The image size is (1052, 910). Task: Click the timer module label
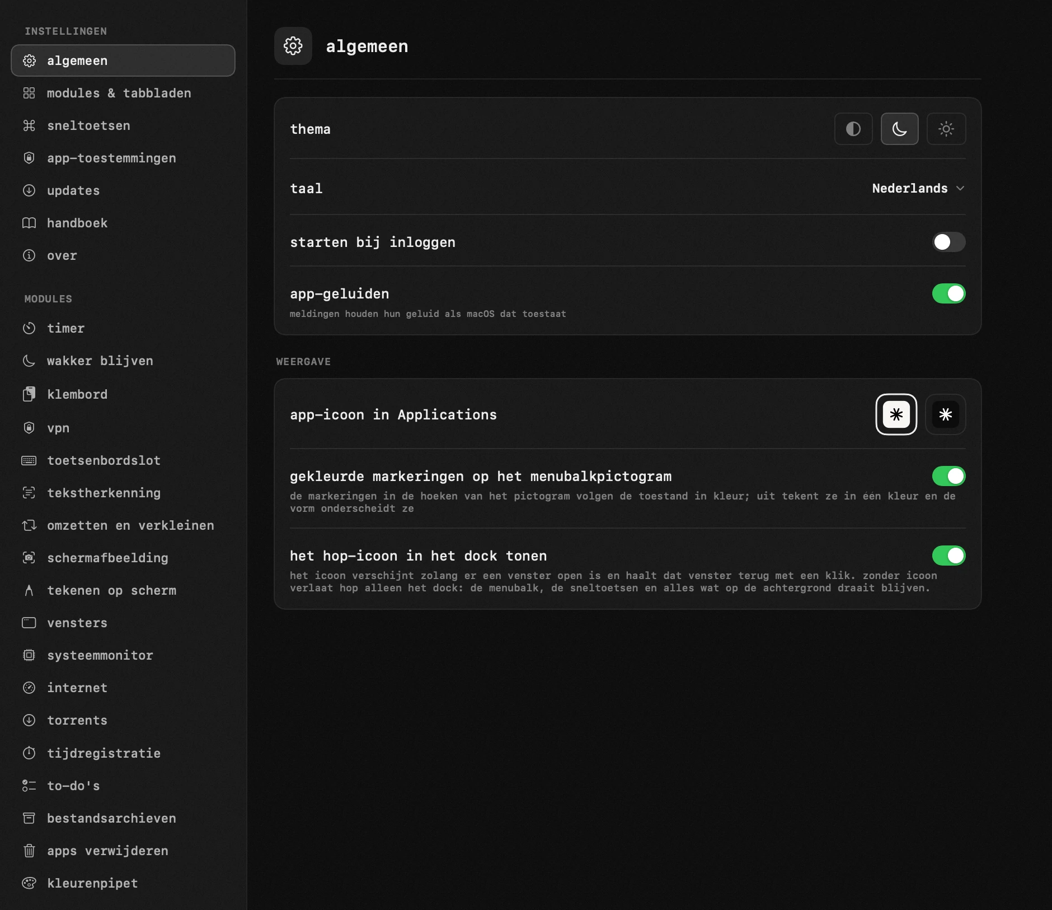click(66, 328)
